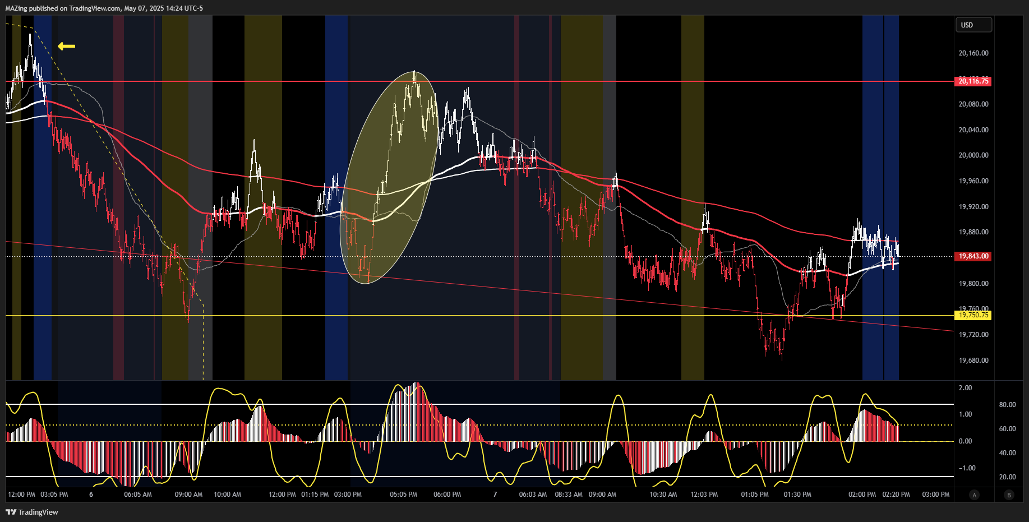
Task: Click the 20.00 oscillator scale value
Action: point(1008,477)
